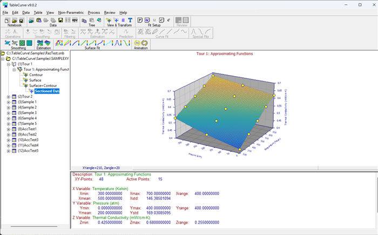Open the Non-Parametric menu
The image size is (378, 235).
71,12
